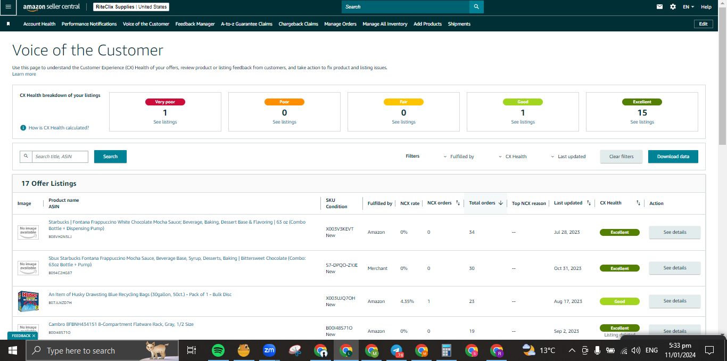Open Spotify from the taskbar
The width and height of the screenshot is (727, 361).
[x=218, y=350]
